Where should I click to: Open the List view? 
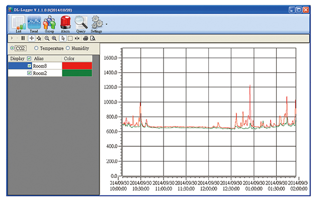tap(19, 24)
